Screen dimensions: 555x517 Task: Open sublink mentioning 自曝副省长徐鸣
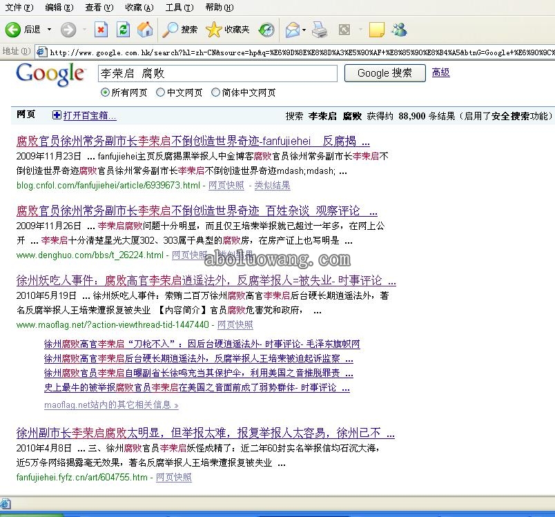point(199,373)
